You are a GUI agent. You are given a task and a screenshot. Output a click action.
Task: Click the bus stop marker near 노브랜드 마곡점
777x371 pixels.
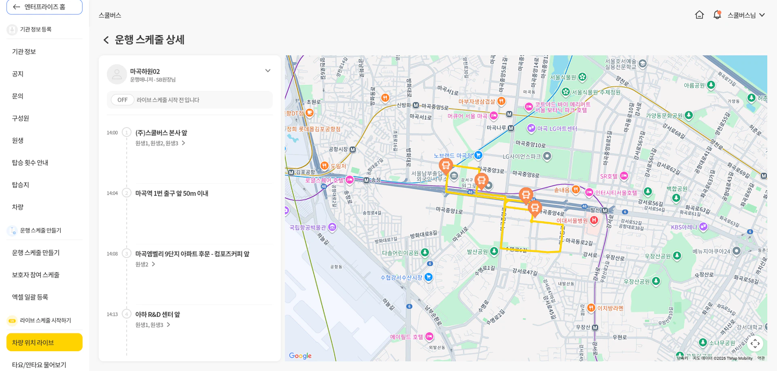coord(446,165)
